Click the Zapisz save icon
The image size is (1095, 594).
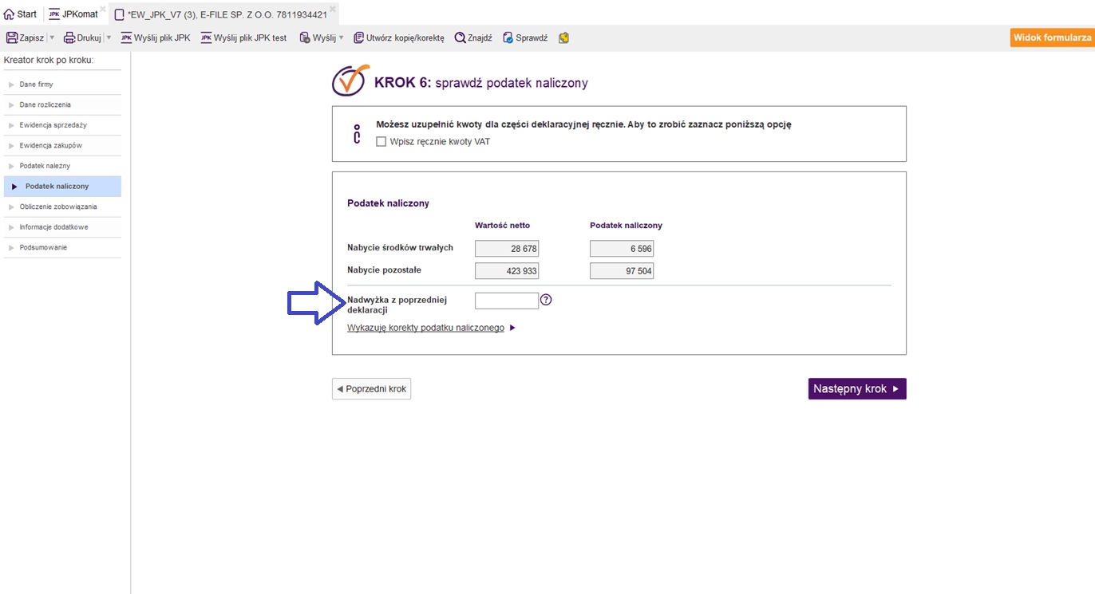(12, 38)
